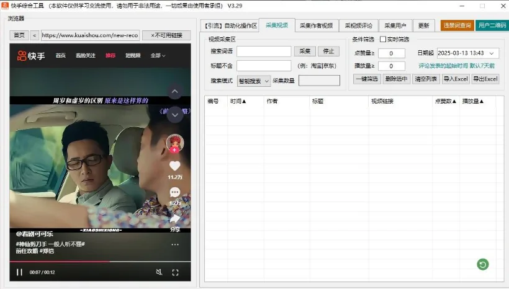509x289 pixels.
Task: Click the browser URL address field
Action: pyautogui.click(x=90, y=35)
